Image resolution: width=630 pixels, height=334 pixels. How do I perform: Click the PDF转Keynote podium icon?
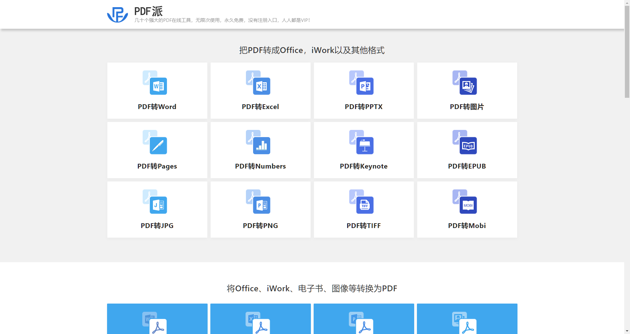(362, 142)
